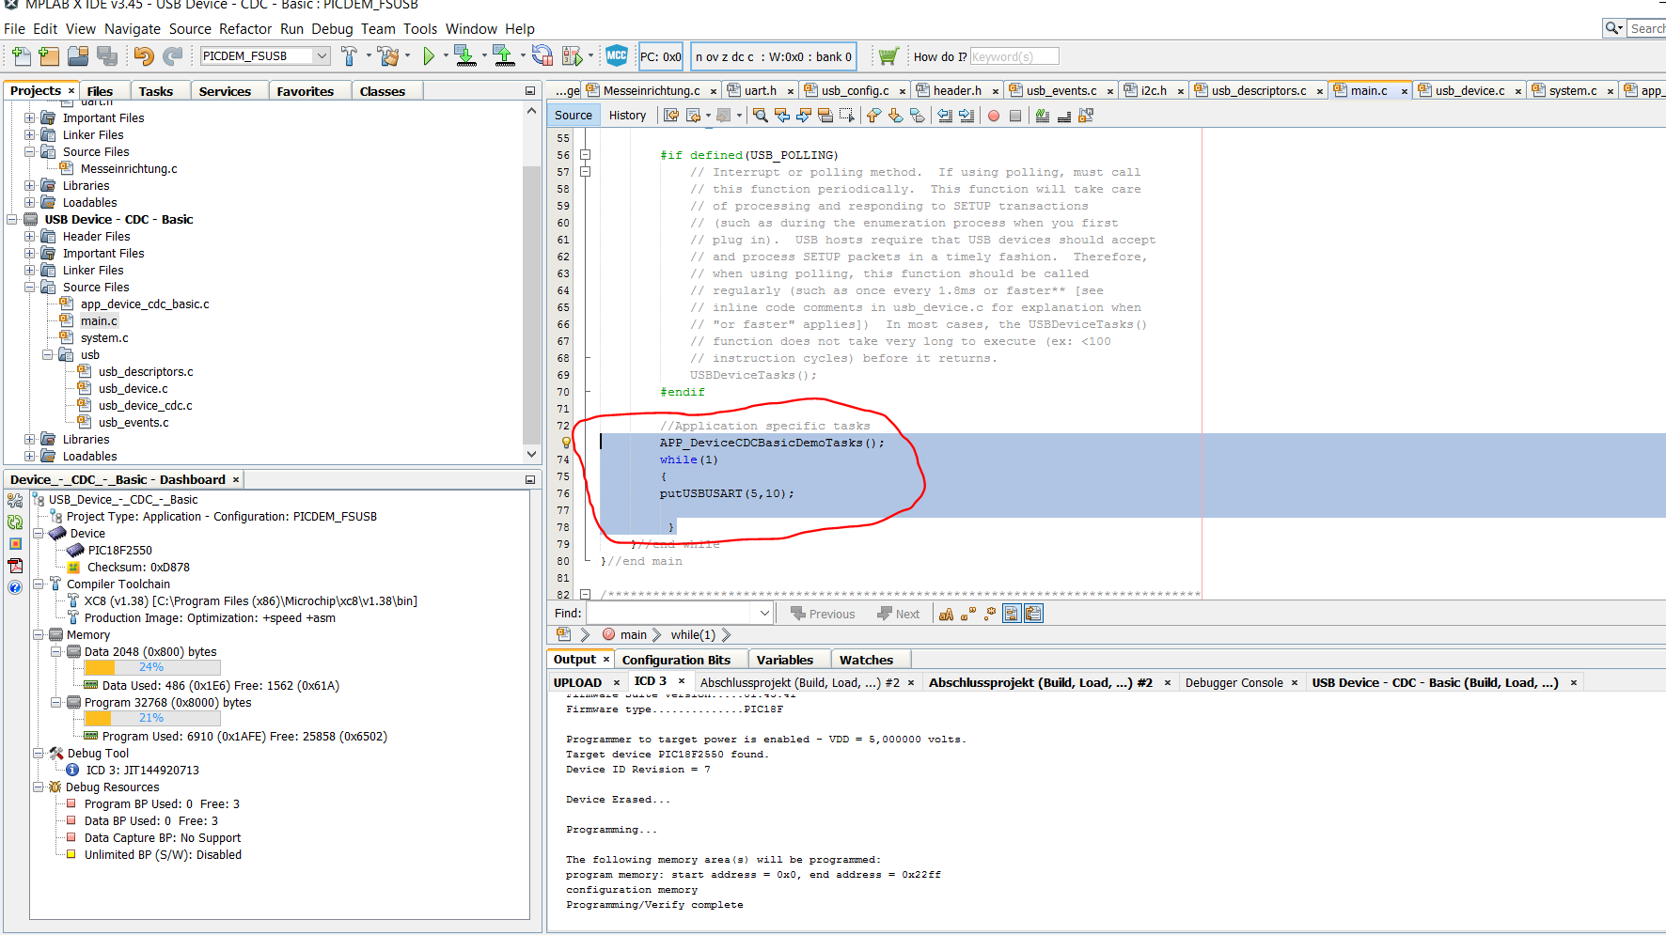Click the find bar Next button
1666x935 pixels.
899,614
